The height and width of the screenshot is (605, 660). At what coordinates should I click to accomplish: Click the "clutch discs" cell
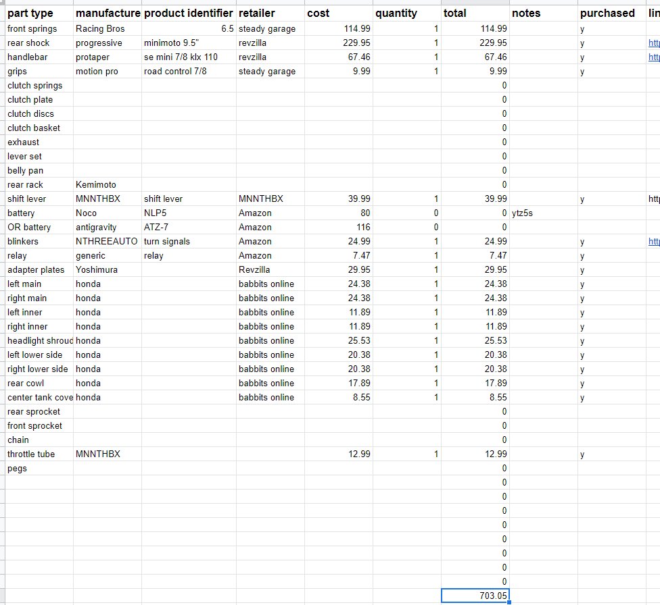(x=39, y=114)
